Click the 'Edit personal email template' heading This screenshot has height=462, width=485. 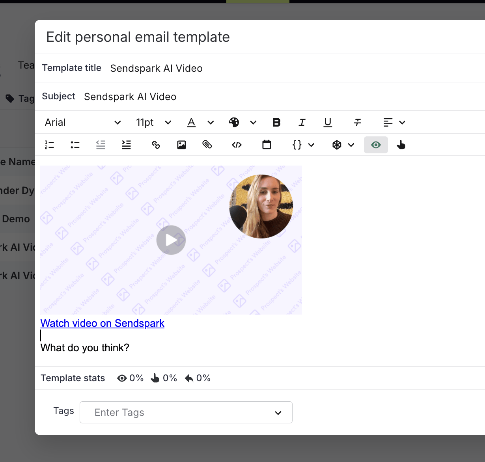(x=138, y=37)
